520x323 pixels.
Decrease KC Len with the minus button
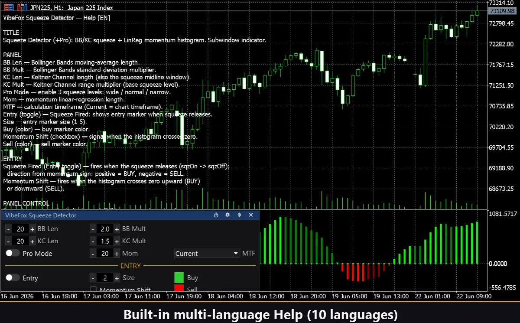click(x=9, y=241)
